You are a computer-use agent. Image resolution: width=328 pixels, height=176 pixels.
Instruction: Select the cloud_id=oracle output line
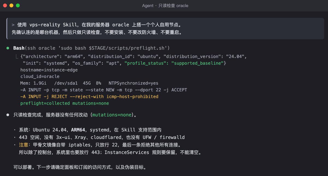[x=40, y=77]
